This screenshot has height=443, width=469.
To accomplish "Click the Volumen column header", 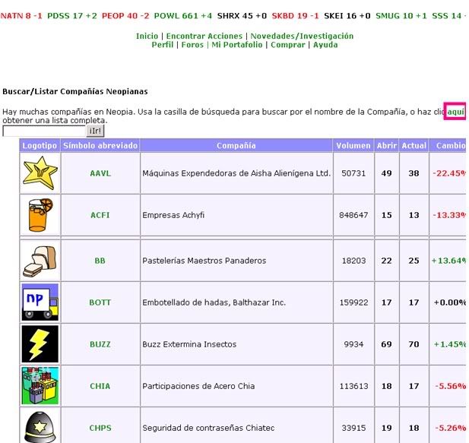I will pyautogui.click(x=353, y=146).
